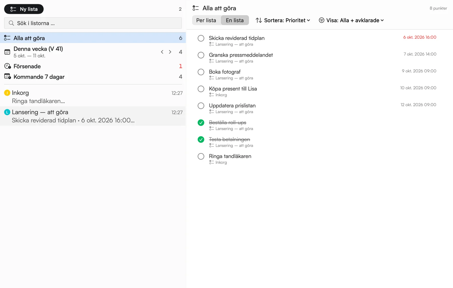Open the Uppdatera prislistan task title
The height and width of the screenshot is (288, 453).
coord(232,106)
